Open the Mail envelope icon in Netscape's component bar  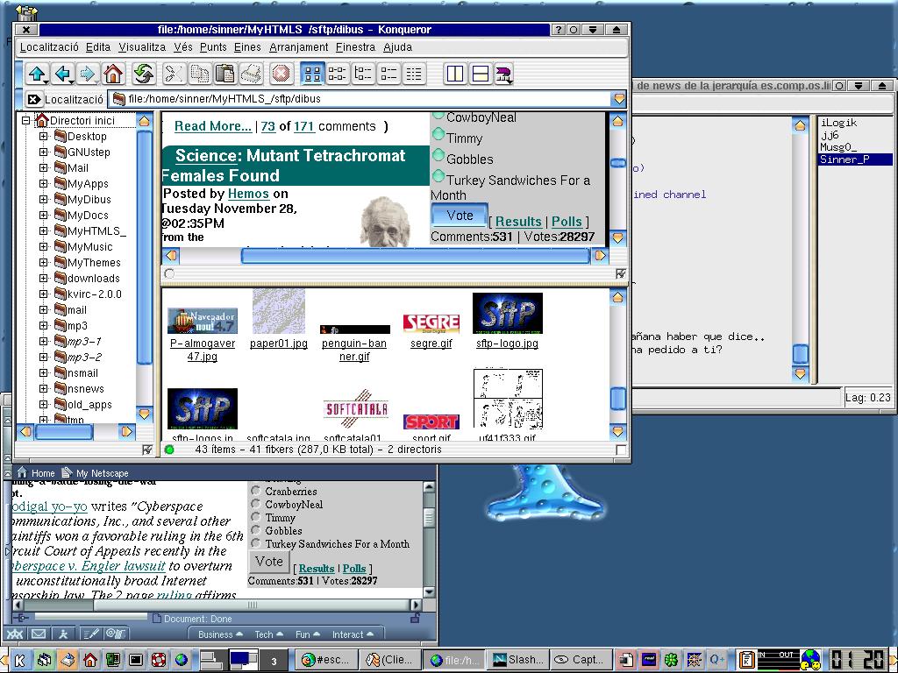(x=39, y=634)
